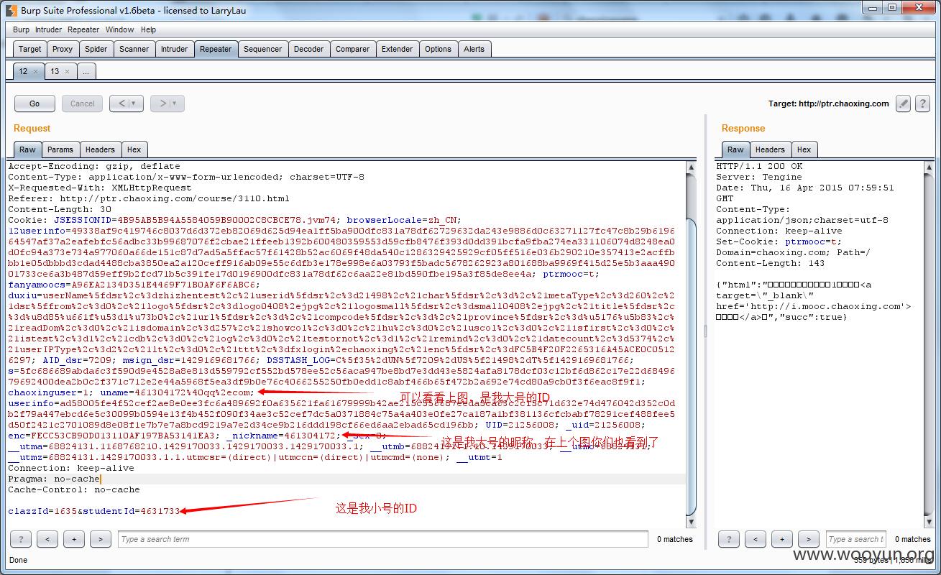Select Repeater sub-tab 13
This screenshot has width=941, height=575.
click(x=55, y=71)
